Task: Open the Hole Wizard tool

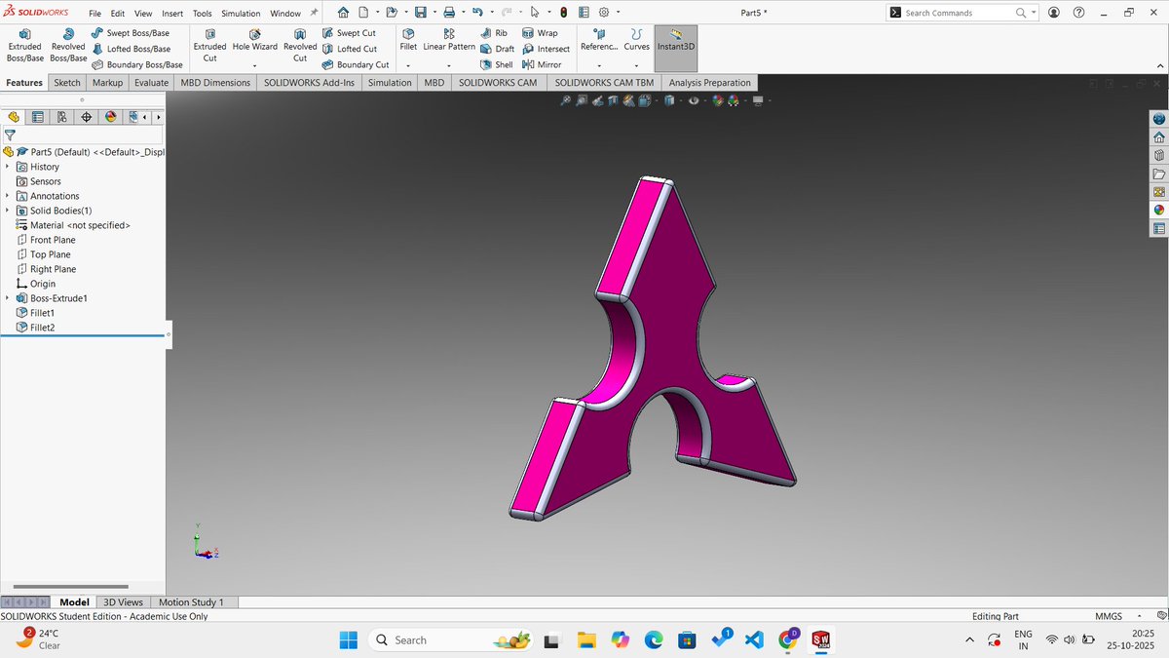Action: [254, 40]
